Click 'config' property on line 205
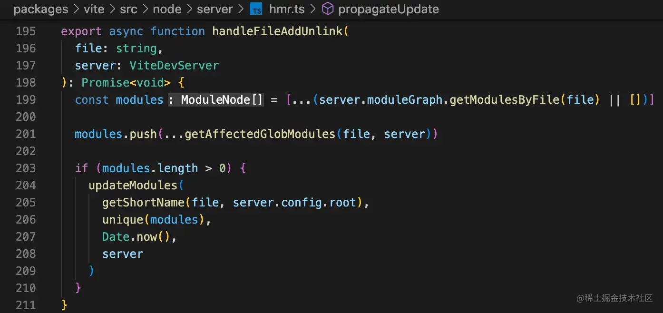663x313 pixels. pos(302,203)
